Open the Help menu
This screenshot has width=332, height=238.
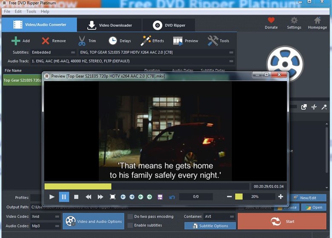pos(45,11)
